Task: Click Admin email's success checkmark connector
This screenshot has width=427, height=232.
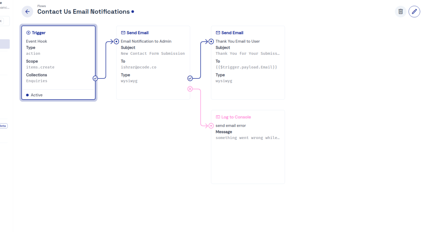Action: pyautogui.click(x=190, y=78)
